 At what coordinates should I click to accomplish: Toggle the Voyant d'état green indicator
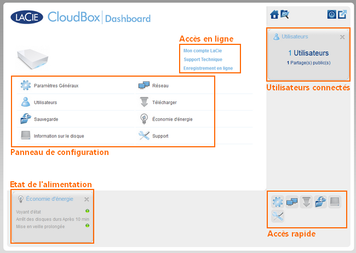(87, 211)
